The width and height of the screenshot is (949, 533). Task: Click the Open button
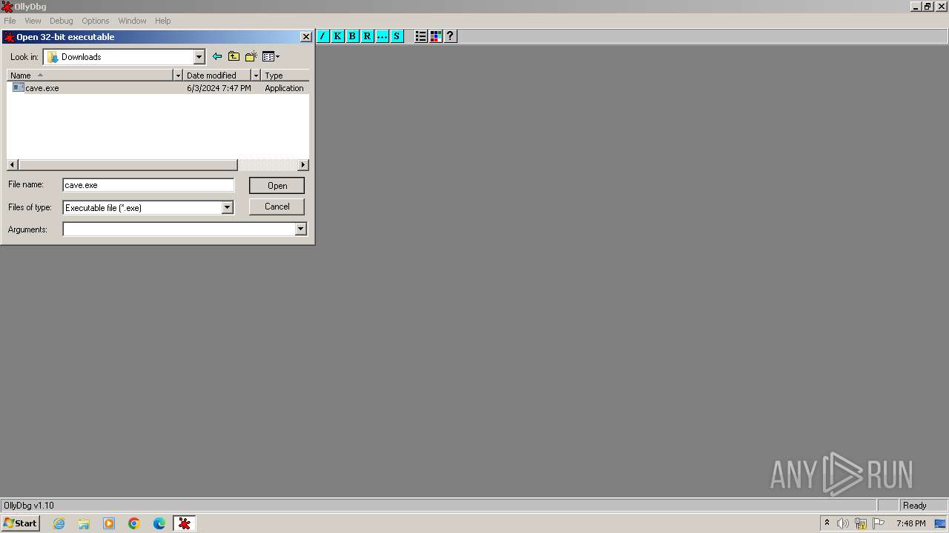click(277, 186)
